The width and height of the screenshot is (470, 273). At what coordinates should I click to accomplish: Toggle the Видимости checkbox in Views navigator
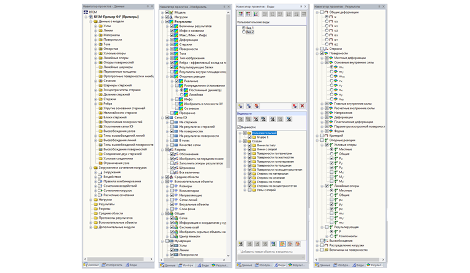(239, 127)
